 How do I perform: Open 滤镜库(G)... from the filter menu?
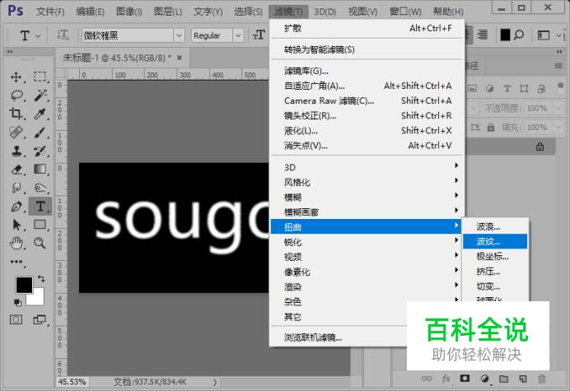point(367,71)
